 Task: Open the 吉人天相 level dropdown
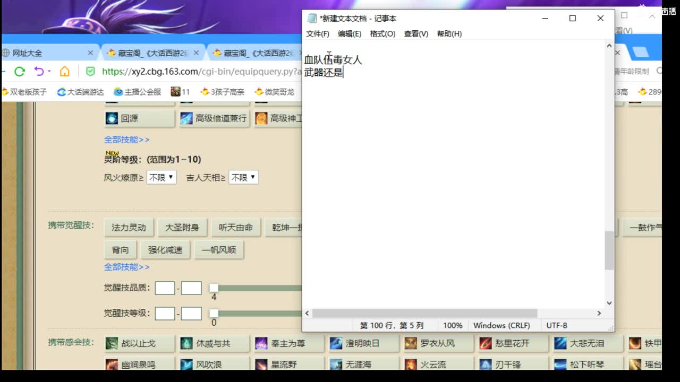click(244, 177)
